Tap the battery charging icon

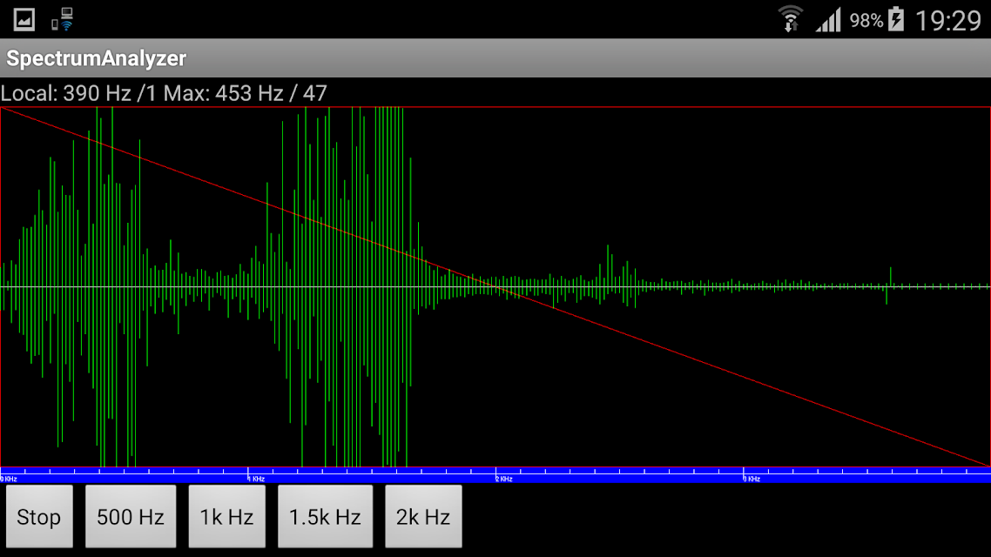(x=896, y=19)
